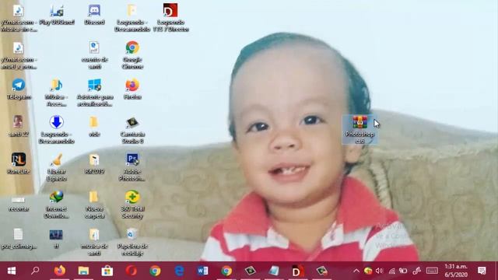The height and width of the screenshot is (280, 498).
Task: Select the Camtasia Studio 8 desktop shortcut
Action: [132, 130]
